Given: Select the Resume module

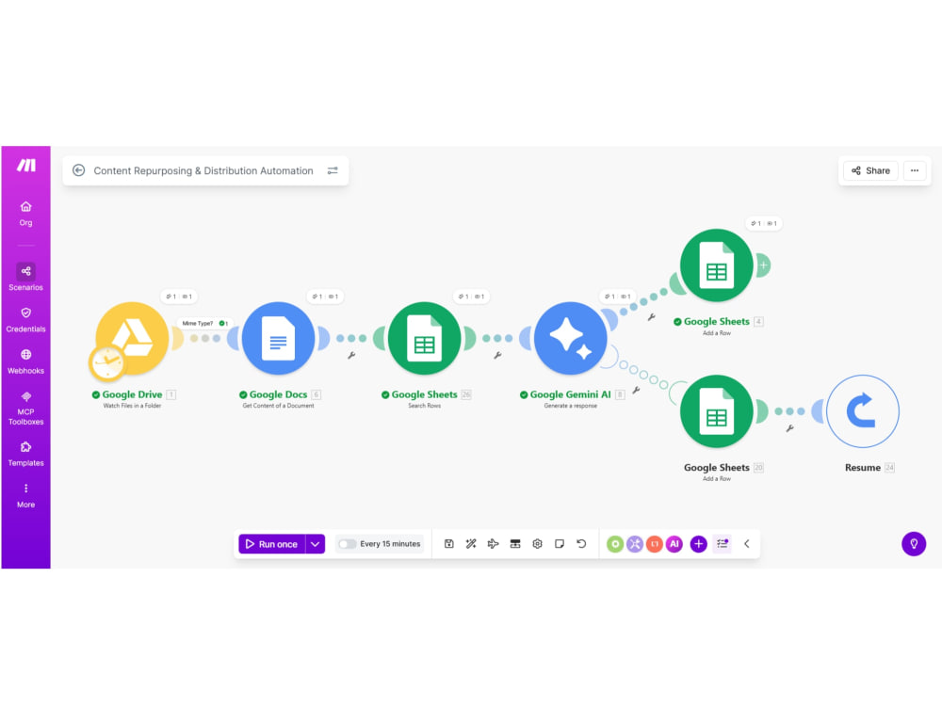Looking at the screenshot, I should (862, 411).
